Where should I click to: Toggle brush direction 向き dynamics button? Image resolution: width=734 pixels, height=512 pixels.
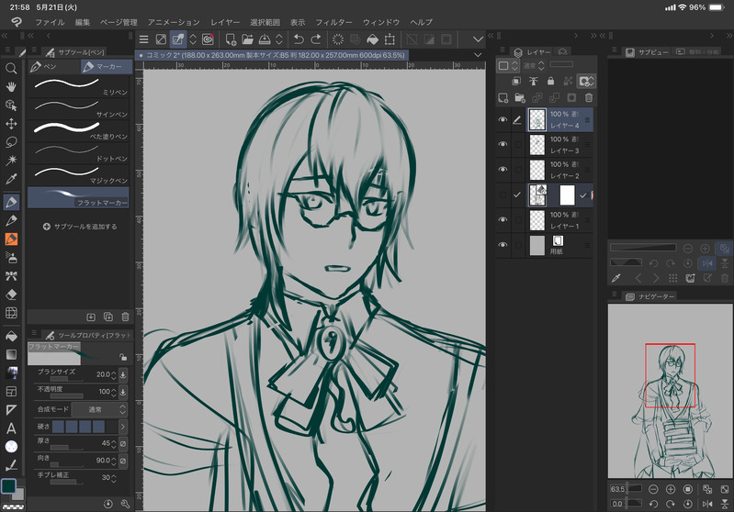click(123, 461)
